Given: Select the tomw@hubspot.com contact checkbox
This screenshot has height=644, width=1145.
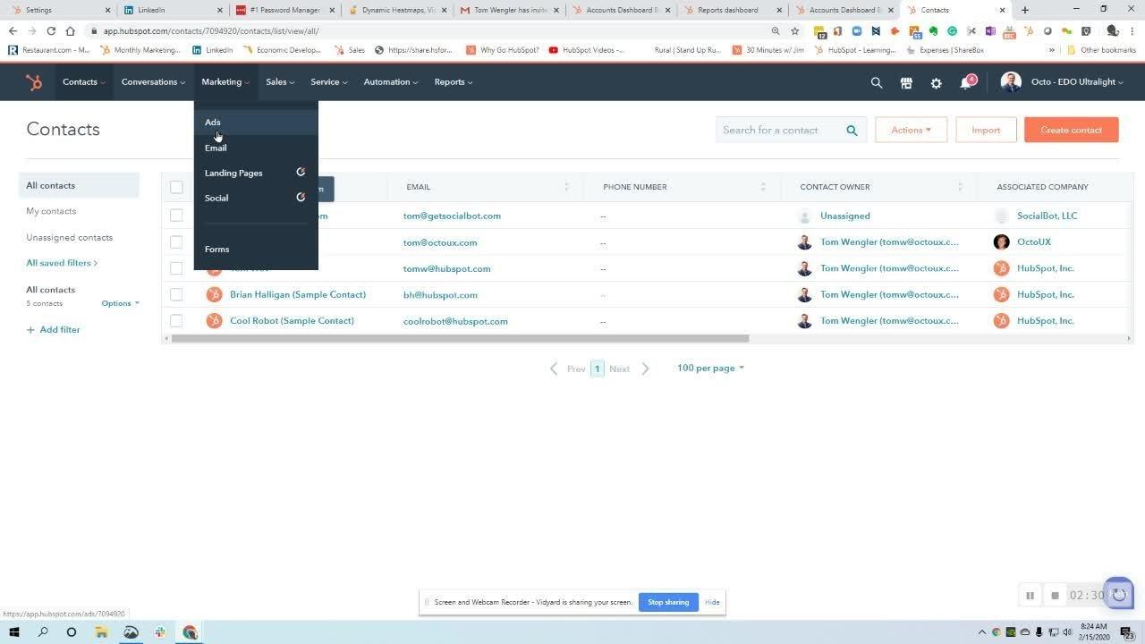Looking at the screenshot, I should tap(176, 268).
